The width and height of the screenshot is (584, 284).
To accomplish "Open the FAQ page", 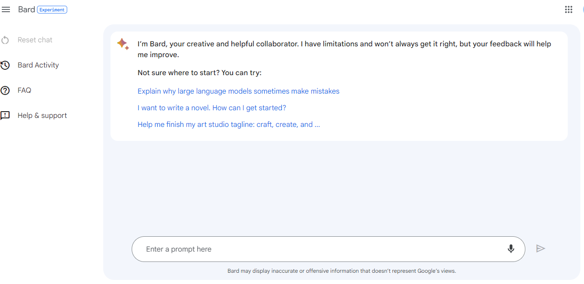I will click(x=23, y=90).
